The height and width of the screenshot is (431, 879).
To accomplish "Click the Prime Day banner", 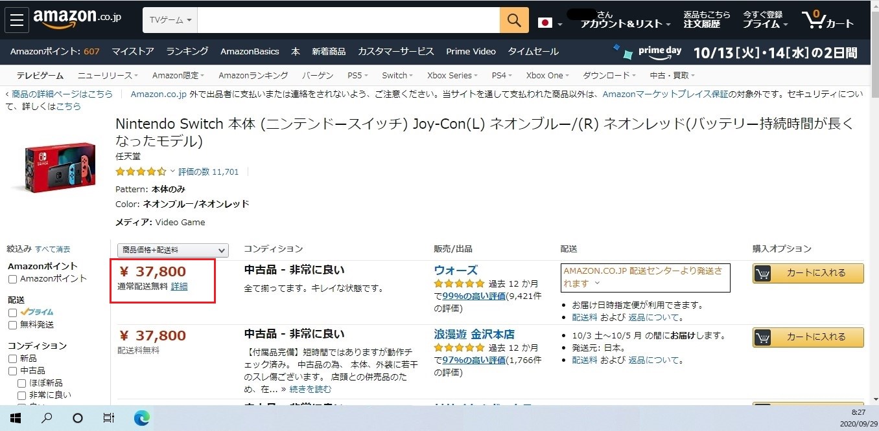I will click(734, 52).
